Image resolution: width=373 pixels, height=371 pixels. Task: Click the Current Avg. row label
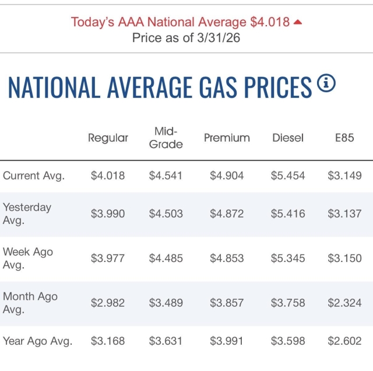tap(34, 176)
